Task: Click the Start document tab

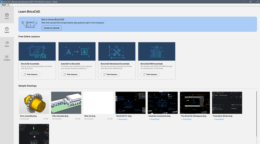Action: 4,5
